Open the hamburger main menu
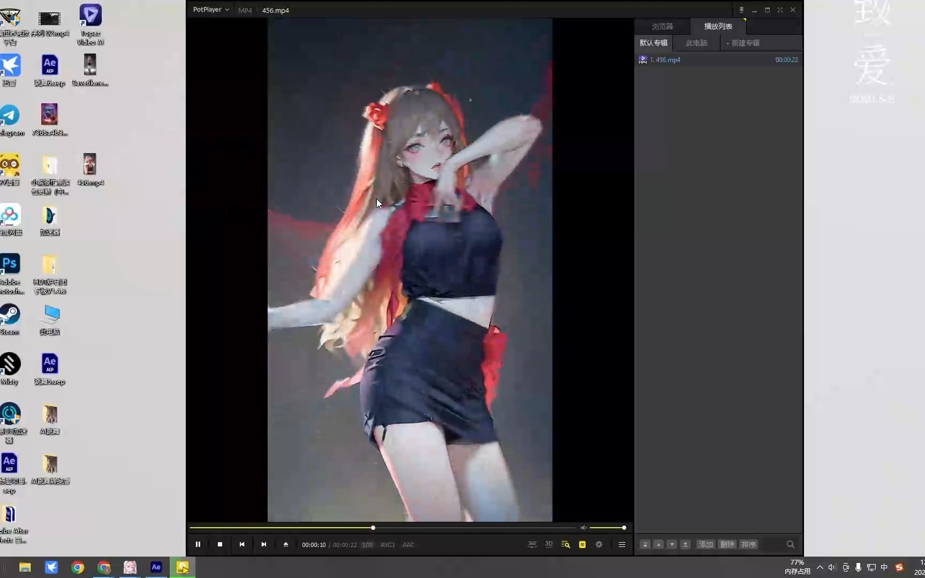 tap(622, 544)
